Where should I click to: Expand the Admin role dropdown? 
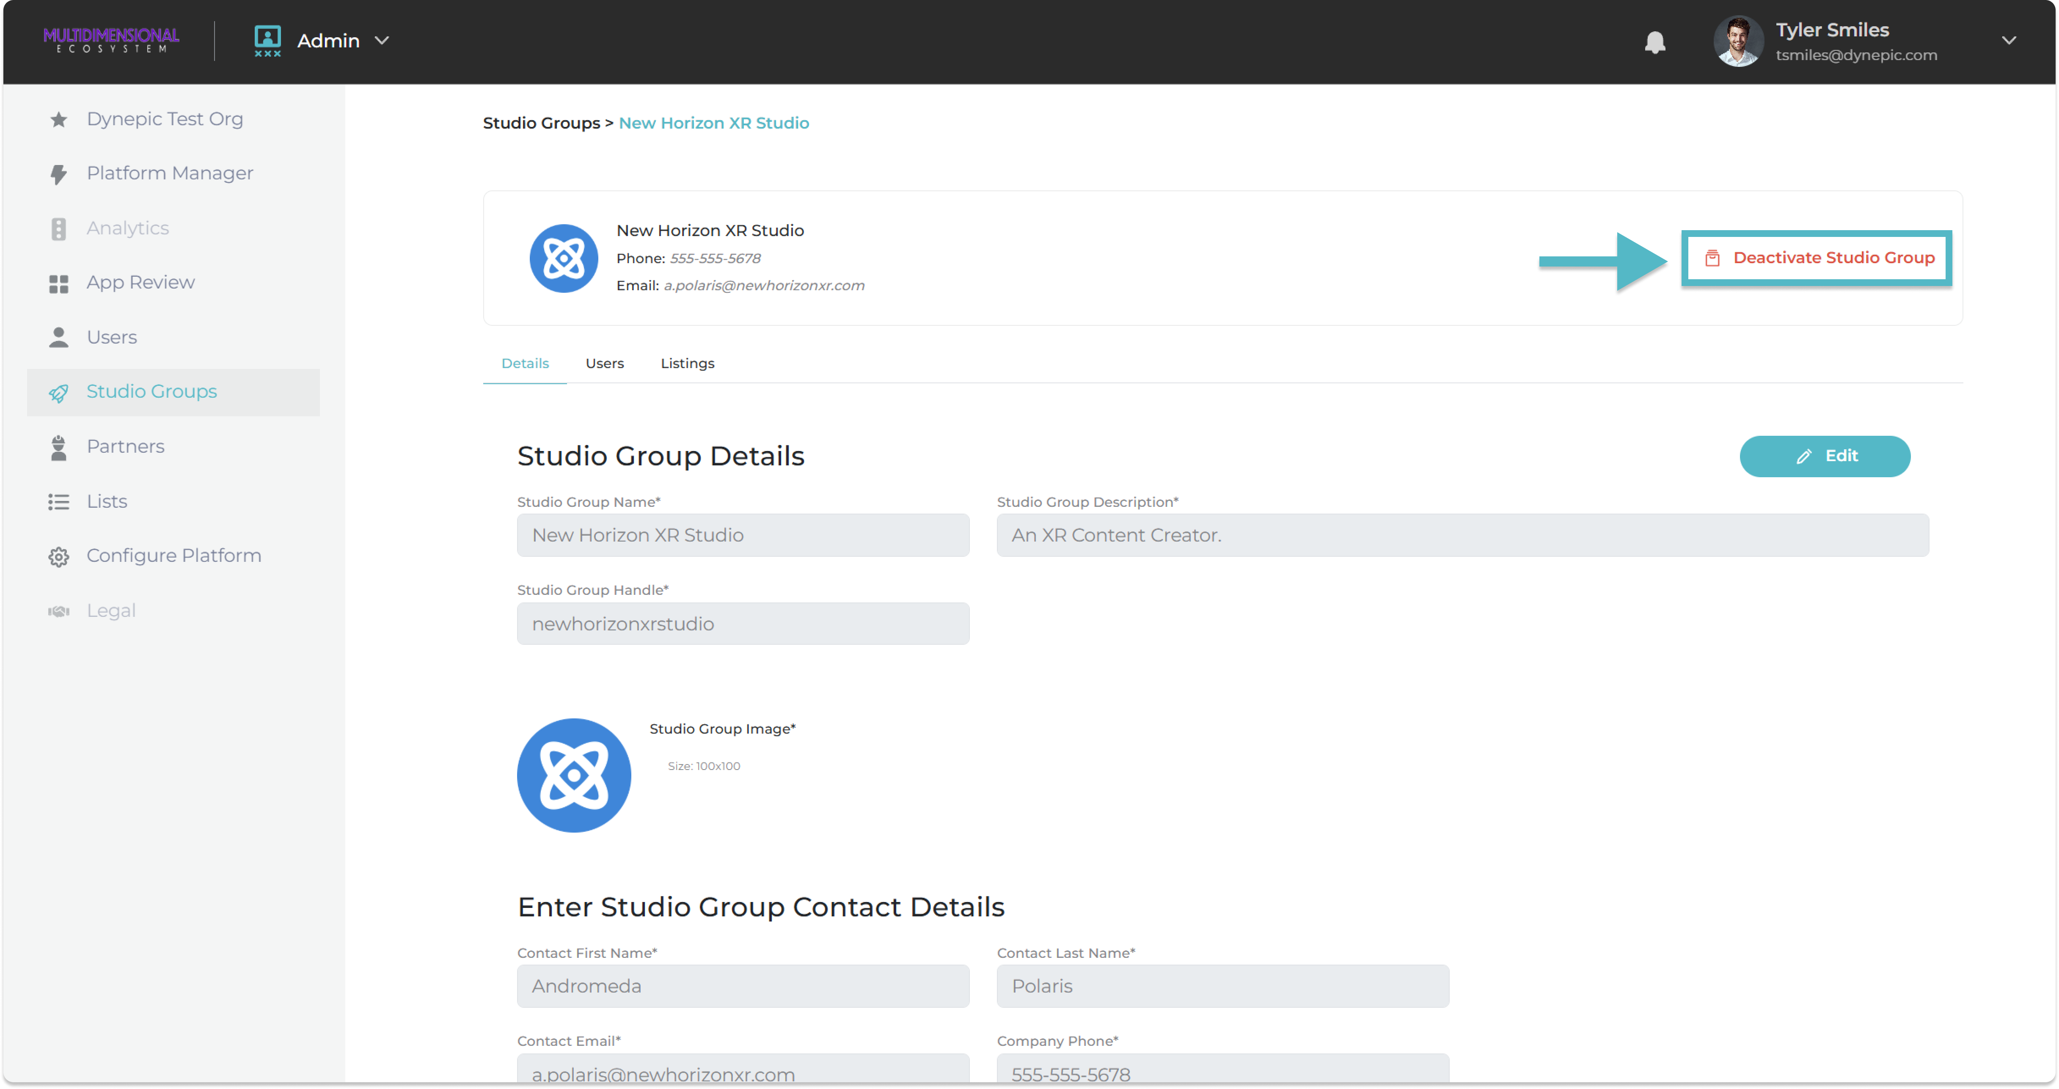pos(382,40)
